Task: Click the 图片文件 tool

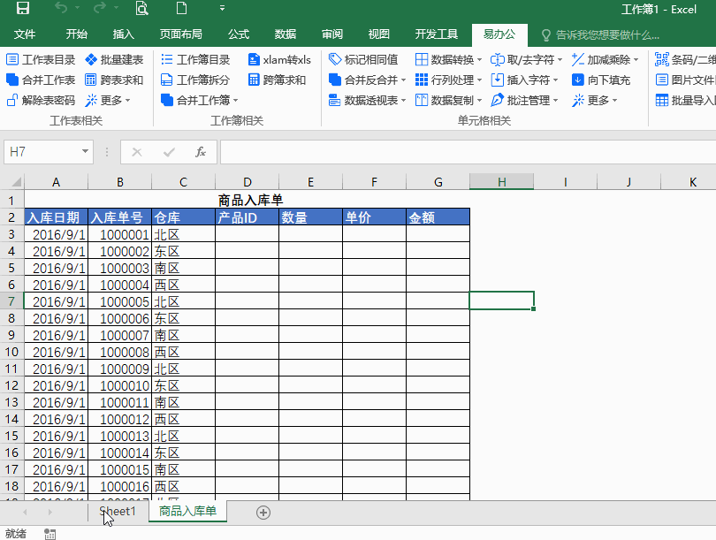Action: pyautogui.click(x=685, y=80)
